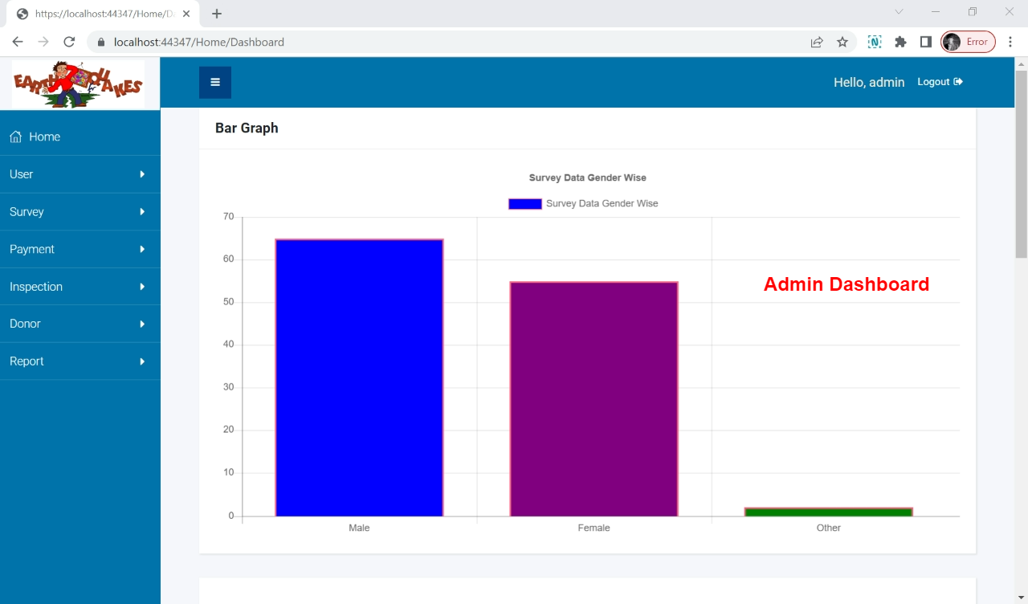Screen dimensions: 1028x604
Task: Click the Earthquakes logo image
Action: (78, 84)
